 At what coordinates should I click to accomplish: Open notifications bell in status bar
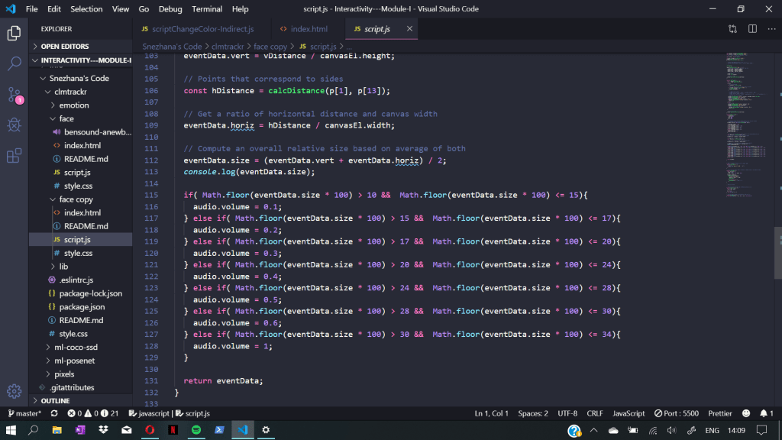click(x=766, y=413)
